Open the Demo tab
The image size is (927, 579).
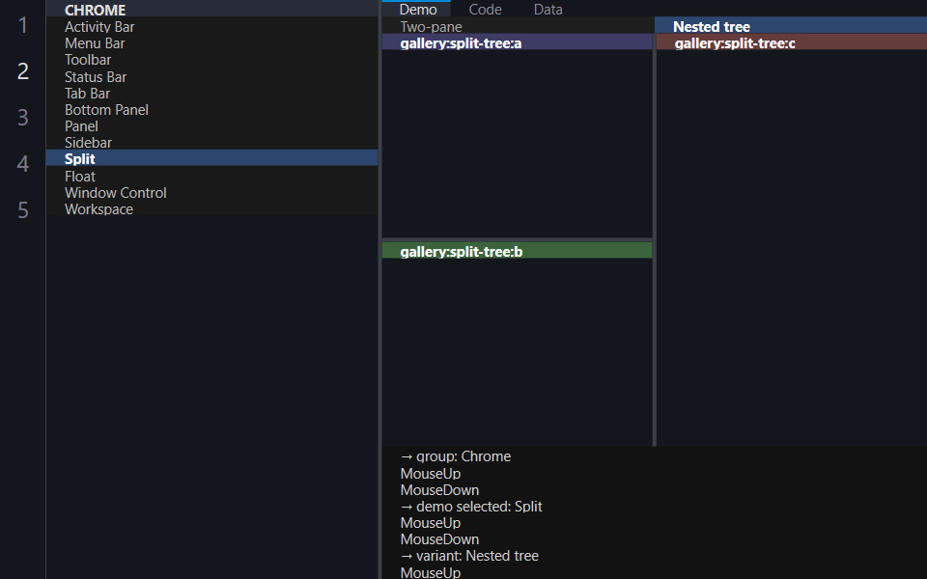point(417,9)
